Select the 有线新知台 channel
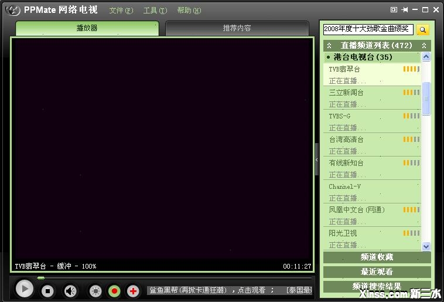This screenshot has height=302, width=444. pos(372,168)
